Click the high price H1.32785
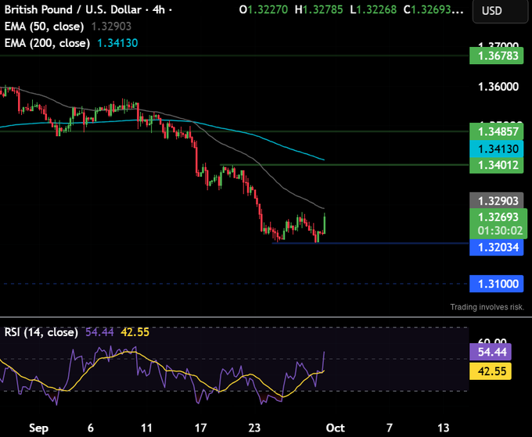This screenshot has height=437, width=532. [x=319, y=9]
